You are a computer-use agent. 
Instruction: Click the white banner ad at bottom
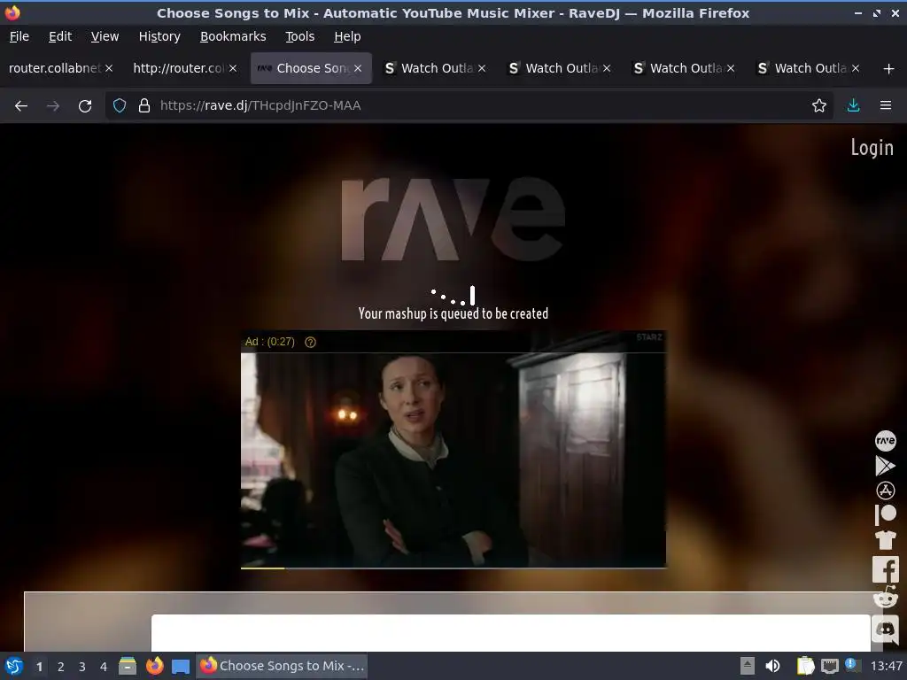[511, 632]
